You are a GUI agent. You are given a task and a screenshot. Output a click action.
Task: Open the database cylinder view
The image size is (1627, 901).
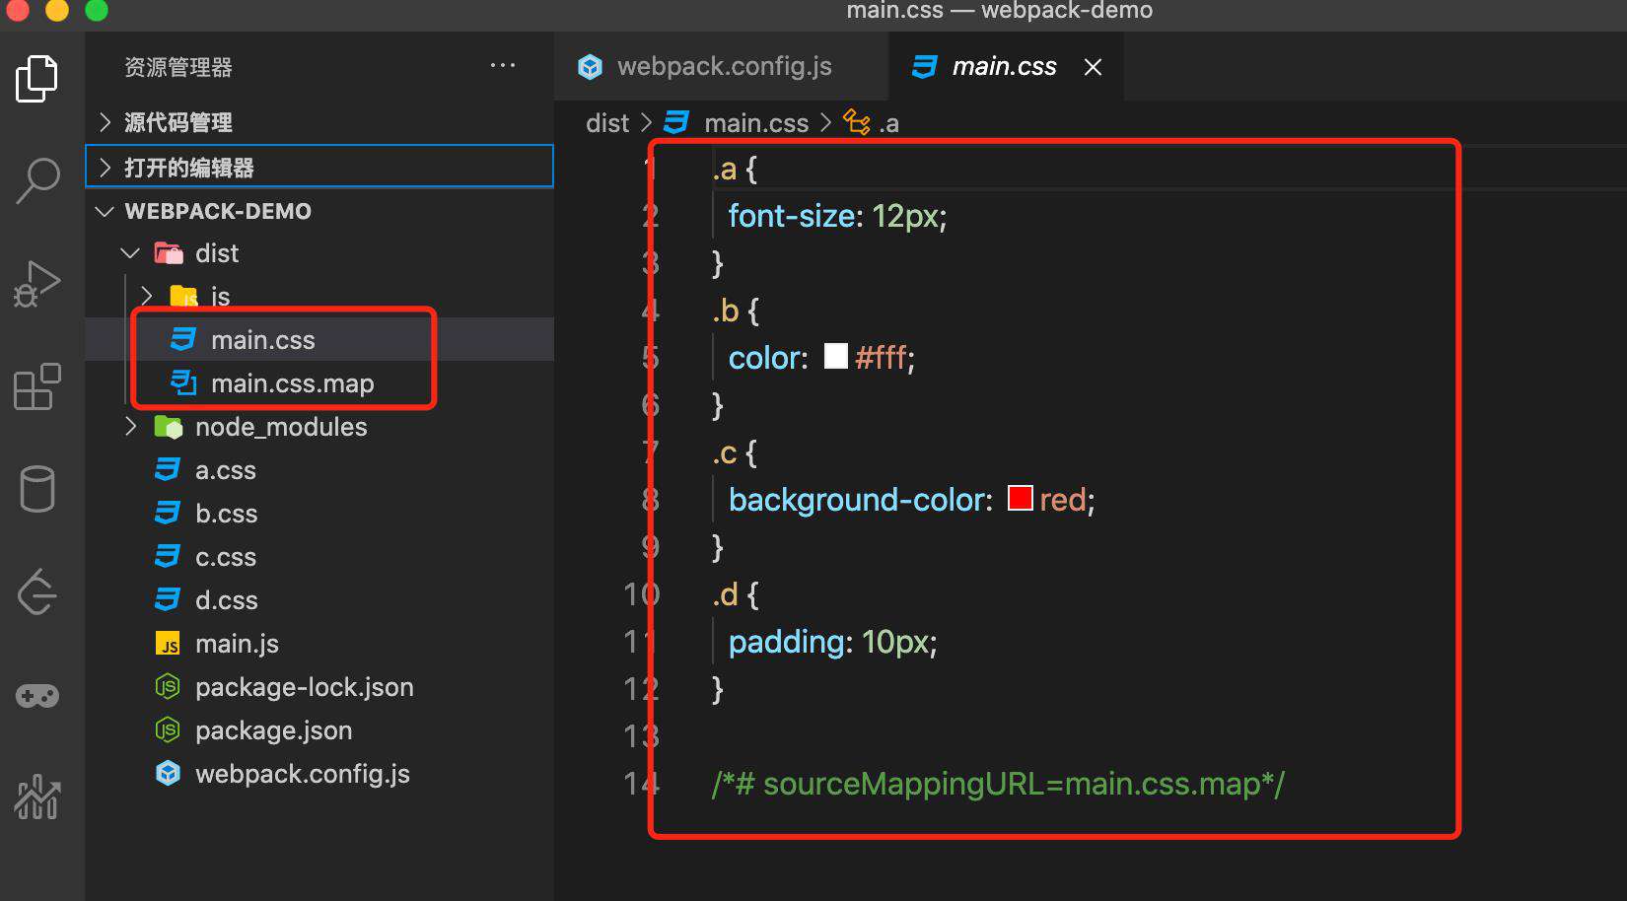click(37, 489)
